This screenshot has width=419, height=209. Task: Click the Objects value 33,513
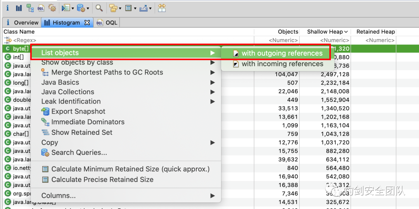(288, 108)
